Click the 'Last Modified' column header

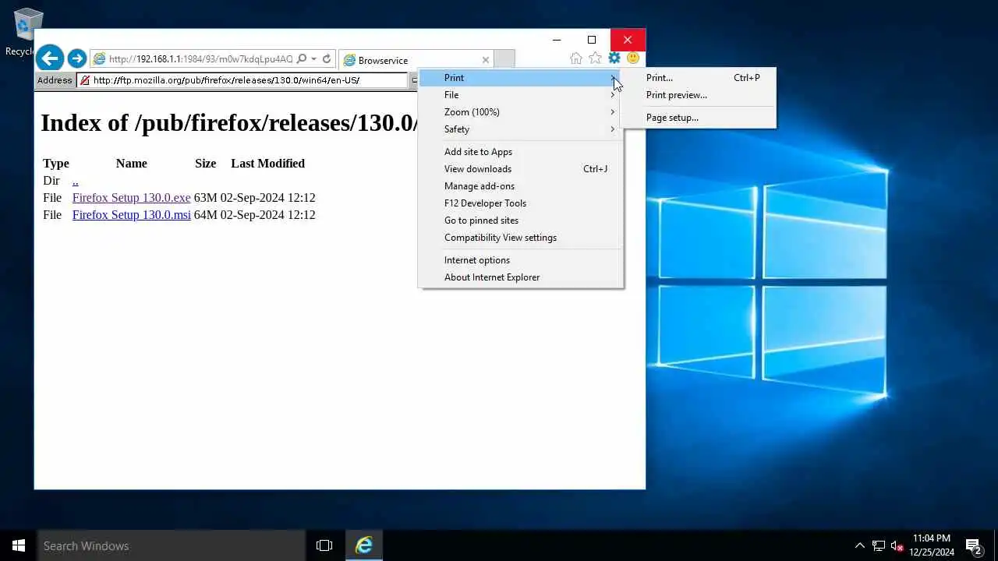(267, 164)
